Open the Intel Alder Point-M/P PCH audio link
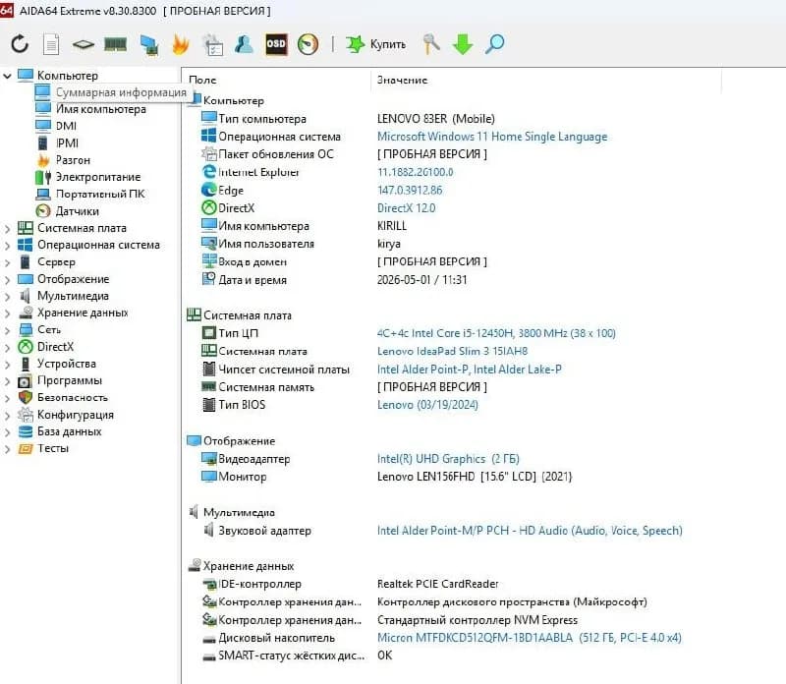 click(530, 531)
